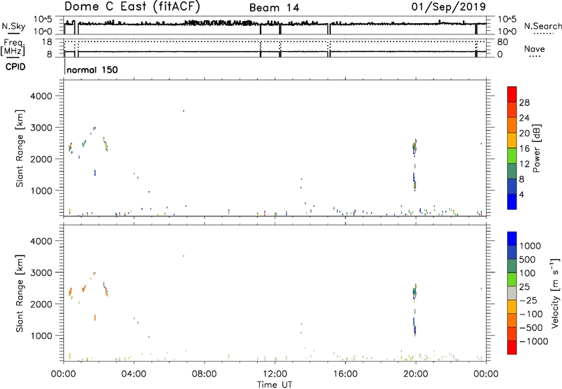The width and height of the screenshot is (562, 389).
Task: Click the 'Nave' legend label
Action: (535, 48)
